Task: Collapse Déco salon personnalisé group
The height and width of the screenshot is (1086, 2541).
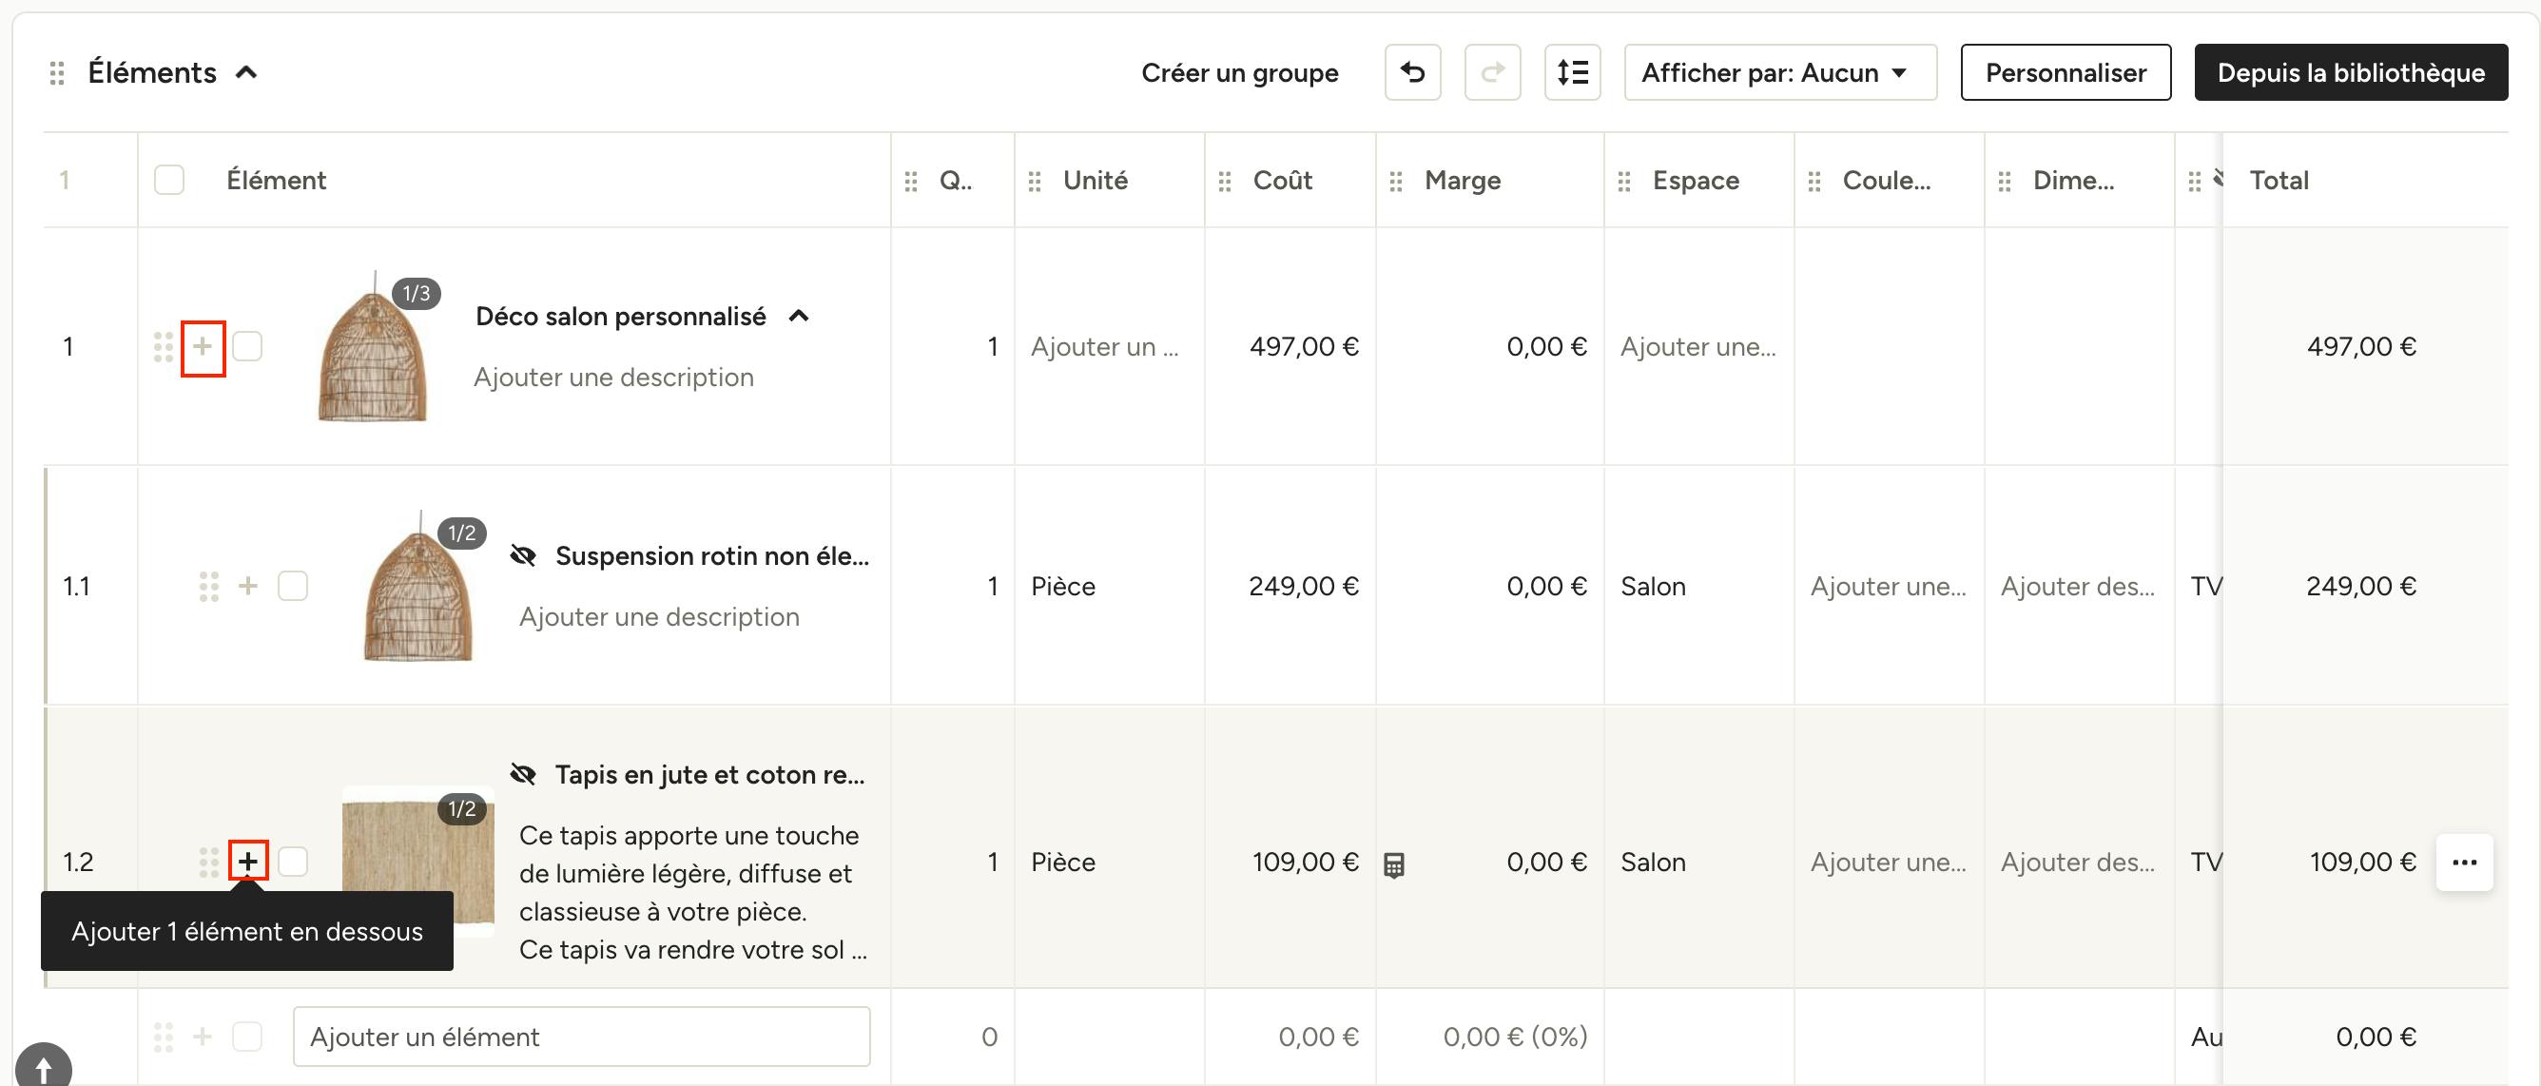Action: coord(799,316)
